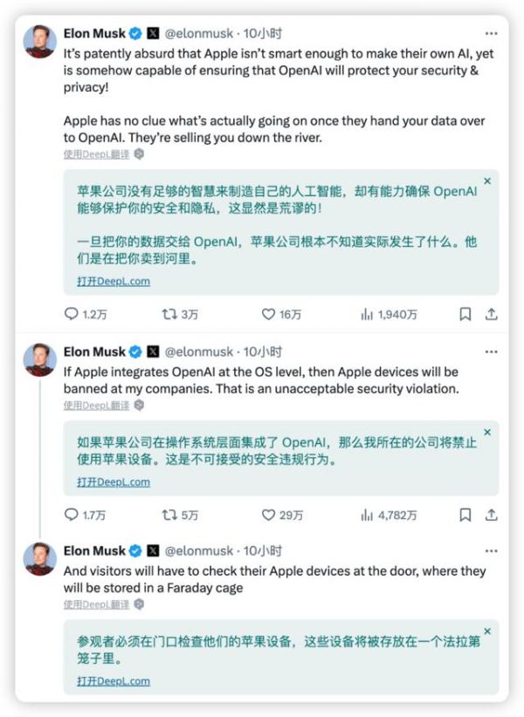Open the @elonmusk handle on the second tweet
524x717 pixels.
200,352
